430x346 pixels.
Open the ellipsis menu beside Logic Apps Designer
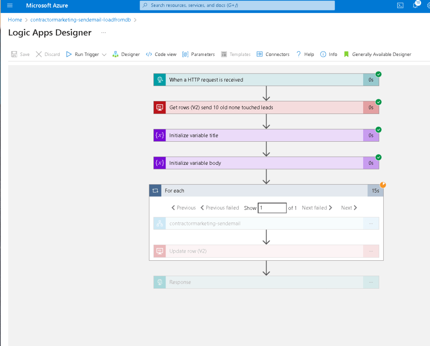pos(103,33)
